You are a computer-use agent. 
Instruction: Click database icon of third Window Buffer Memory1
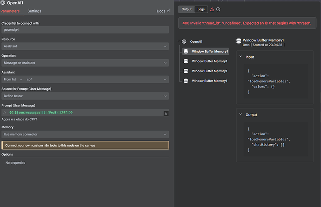tap(186, 71)
